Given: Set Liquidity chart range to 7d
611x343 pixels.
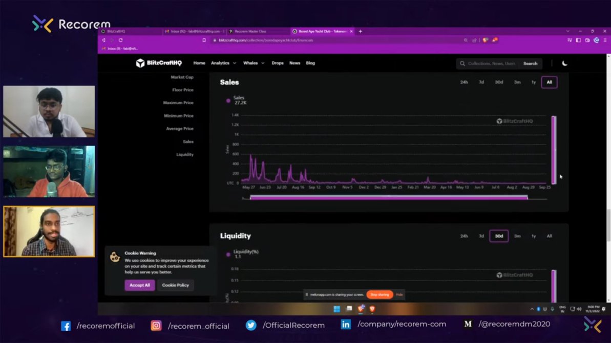Looking at the screenshot, I should (x=481, y=236).
